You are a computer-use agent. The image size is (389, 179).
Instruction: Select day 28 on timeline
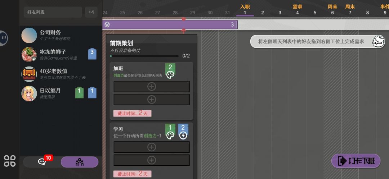[175, 13]
